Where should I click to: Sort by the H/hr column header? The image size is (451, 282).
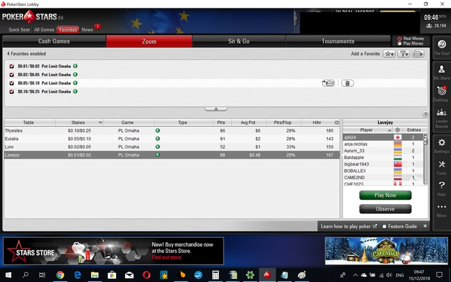click(x=317, y=123)
